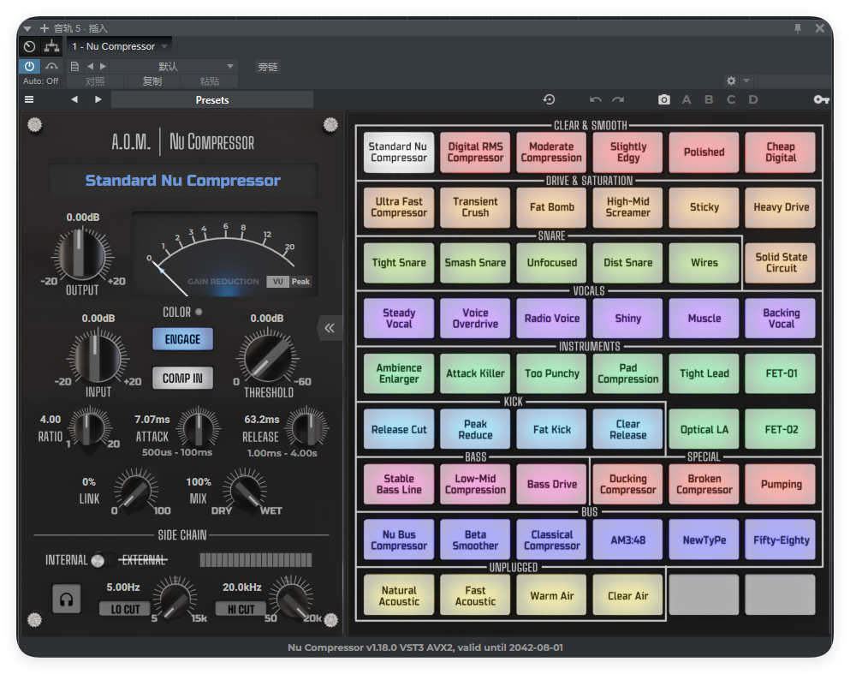Click the 旁链 sidechain button
This screenshot has height=674, width=850.
tap(267, 67)
